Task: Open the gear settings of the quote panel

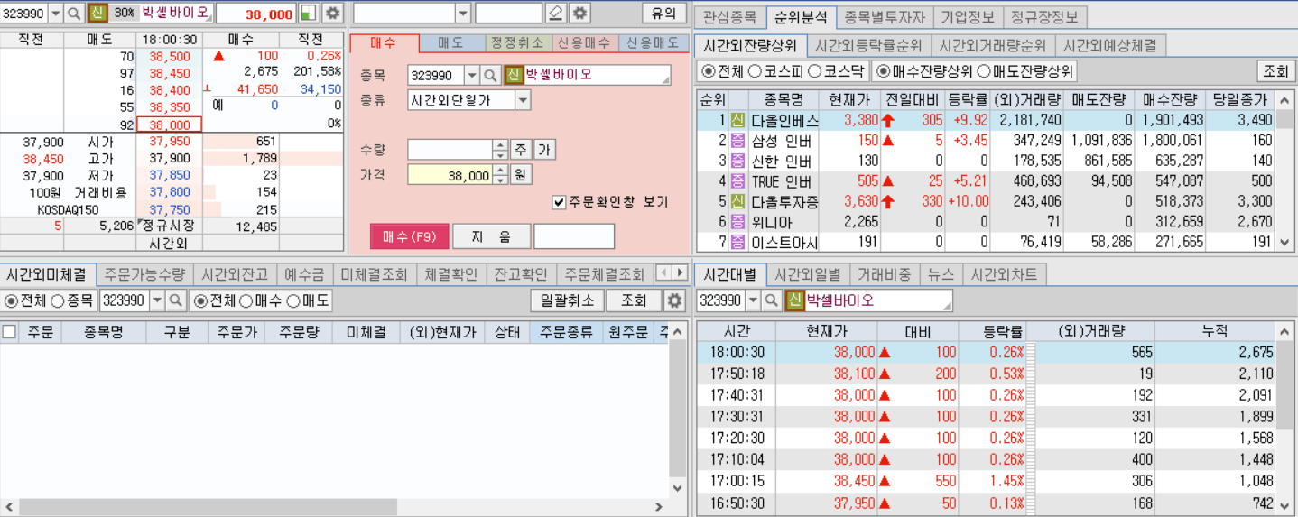Action: click(x=333, y=14)
